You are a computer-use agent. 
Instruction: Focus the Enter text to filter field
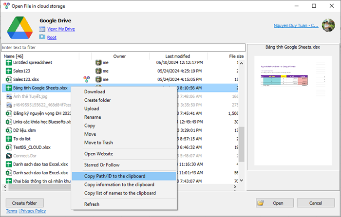pyautogui.click(x=123, y=47)
